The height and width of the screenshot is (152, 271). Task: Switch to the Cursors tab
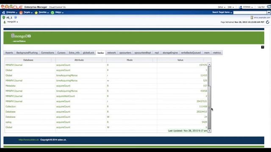[x=61, y=53]
